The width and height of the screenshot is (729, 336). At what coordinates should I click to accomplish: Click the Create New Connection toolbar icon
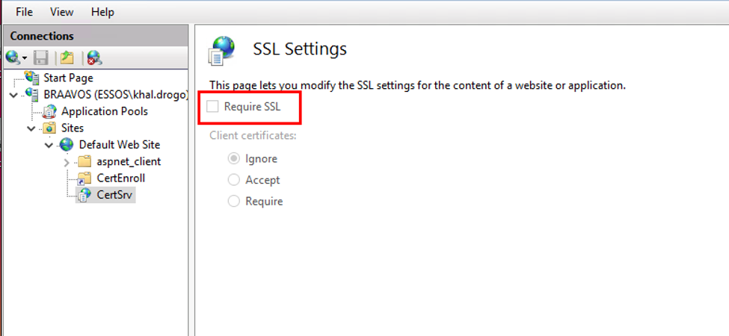point(13,57)
